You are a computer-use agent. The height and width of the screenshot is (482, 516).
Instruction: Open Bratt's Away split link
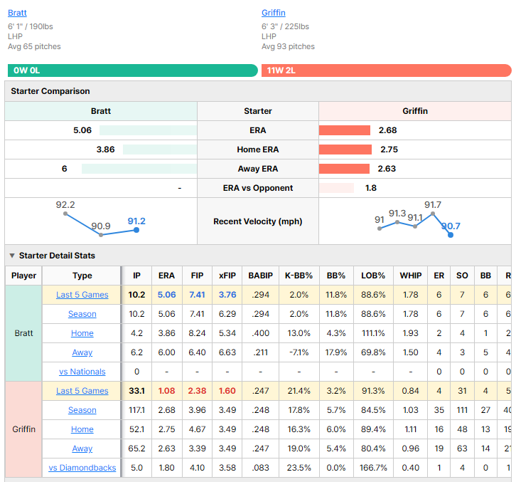coord(82,352)
